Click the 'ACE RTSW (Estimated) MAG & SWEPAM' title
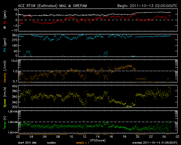181x145 pixels. pos(52,6)
